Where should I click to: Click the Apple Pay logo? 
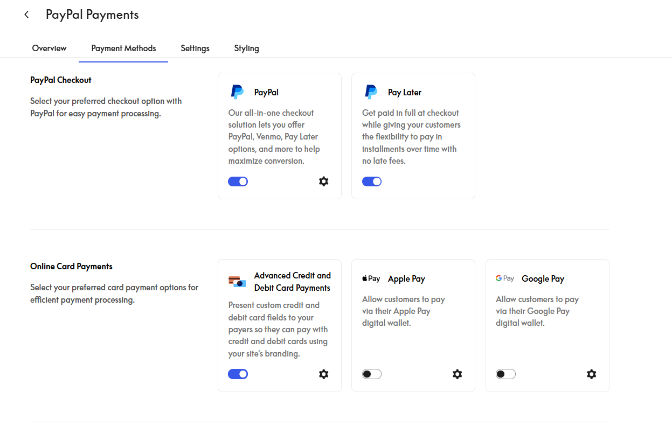371,278
